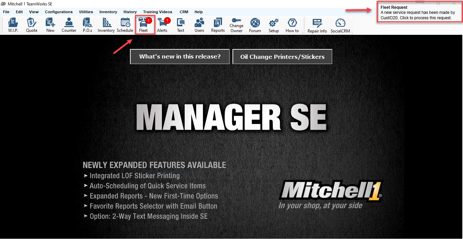Open the Inventory list
The height and width of the screenshot is (239, 463).
(106, 24)
